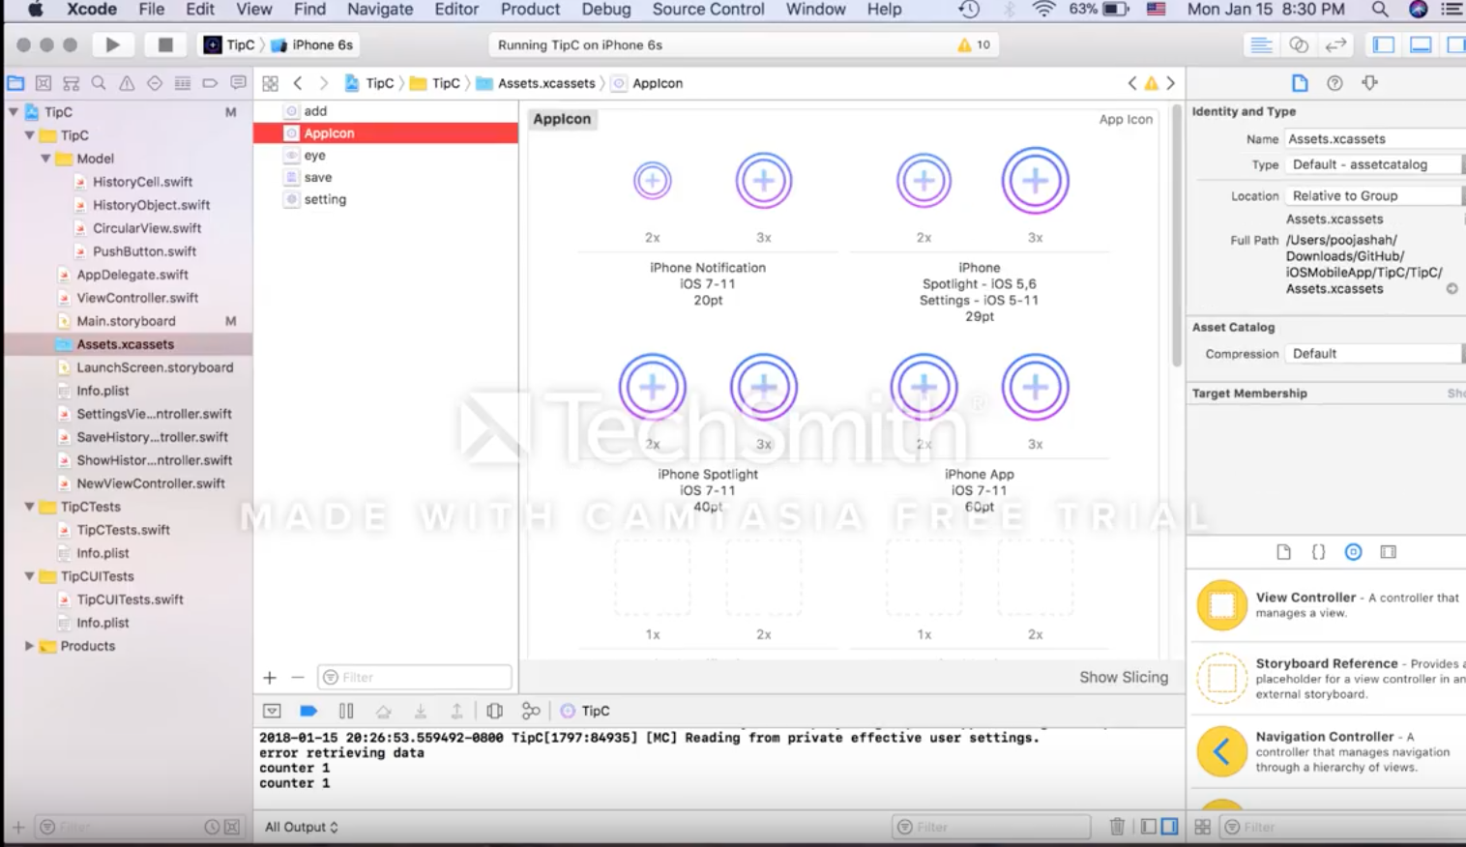Open macOS Spotlight search
Screen dimensions: 1466x847
(x=1380, y=10)
